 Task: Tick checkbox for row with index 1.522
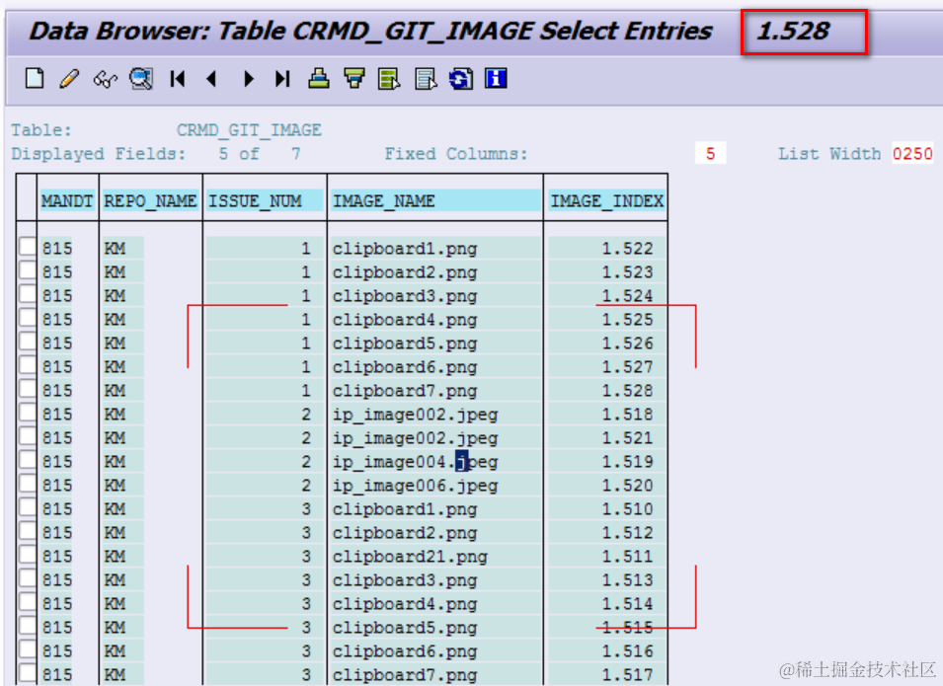(27, 247)
